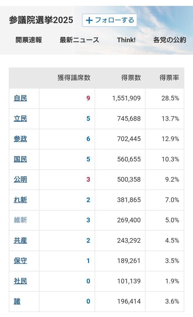Click the 参議院選挙2025 page title
Viewport: 193px width, 317px height.
pyautogui.click(x=41, y=20)
